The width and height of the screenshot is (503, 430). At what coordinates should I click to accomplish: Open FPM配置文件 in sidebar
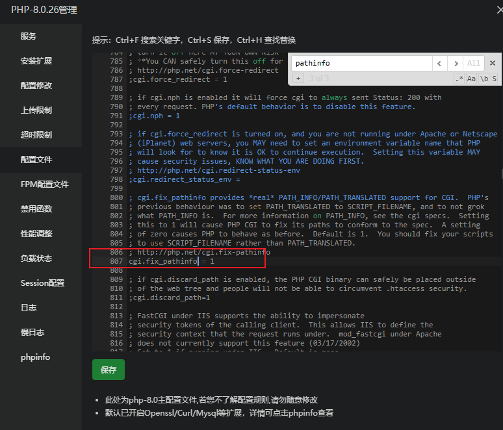pos(45,184)
